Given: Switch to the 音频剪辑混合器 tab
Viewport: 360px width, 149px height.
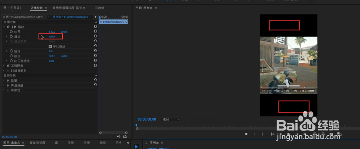Looking at the screenshot, I should click(x=69, y=8).
